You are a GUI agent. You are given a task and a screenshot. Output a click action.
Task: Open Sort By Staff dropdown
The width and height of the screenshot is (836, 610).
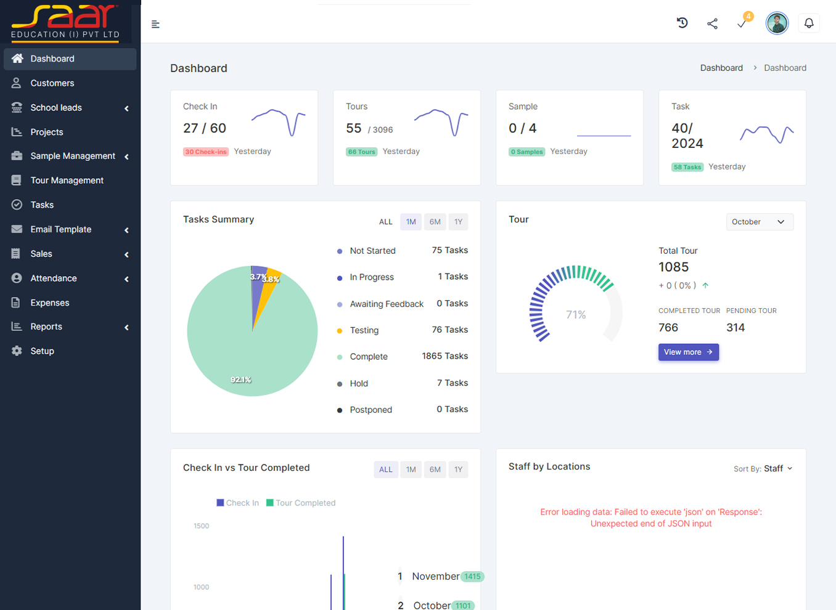[763, 469]
